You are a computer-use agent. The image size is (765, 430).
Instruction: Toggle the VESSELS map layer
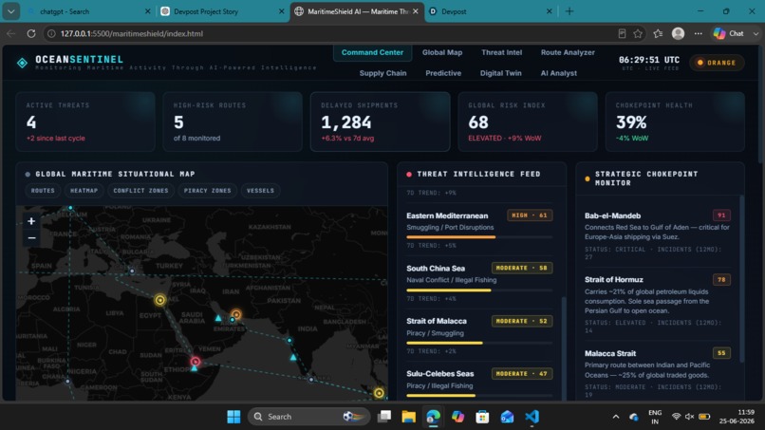(x=260, y=191)
